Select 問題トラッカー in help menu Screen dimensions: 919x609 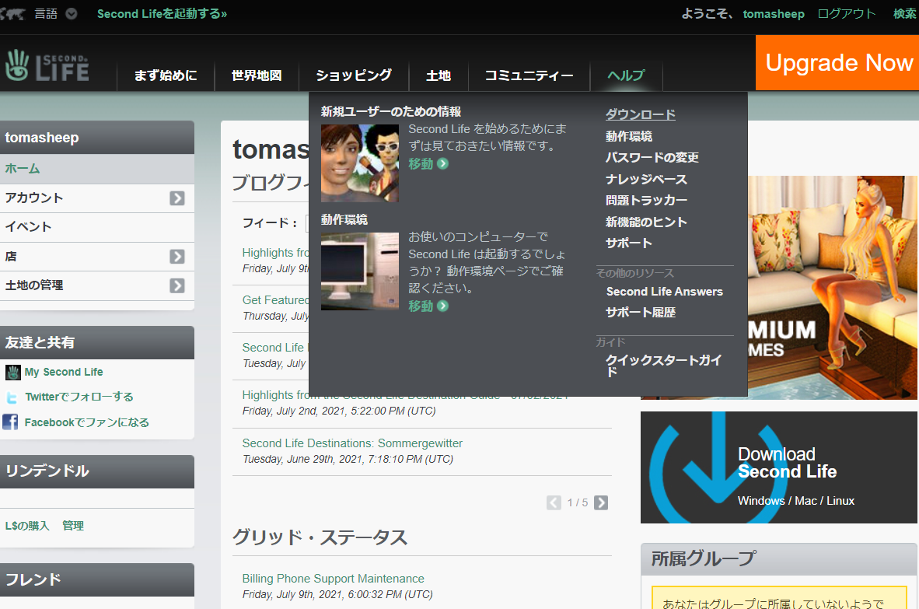(646, 201)
